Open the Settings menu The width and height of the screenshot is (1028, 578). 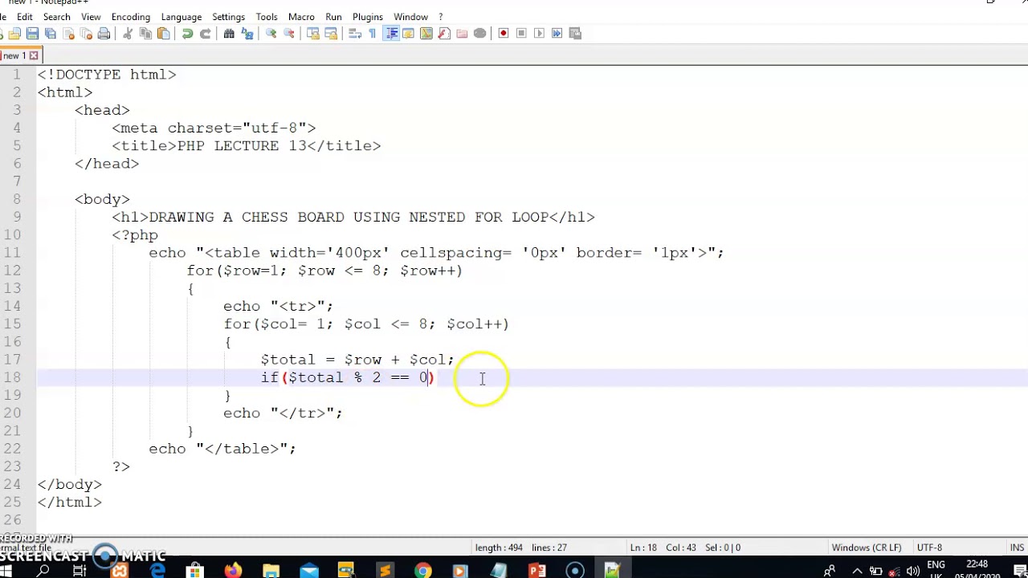pos(229,17)
